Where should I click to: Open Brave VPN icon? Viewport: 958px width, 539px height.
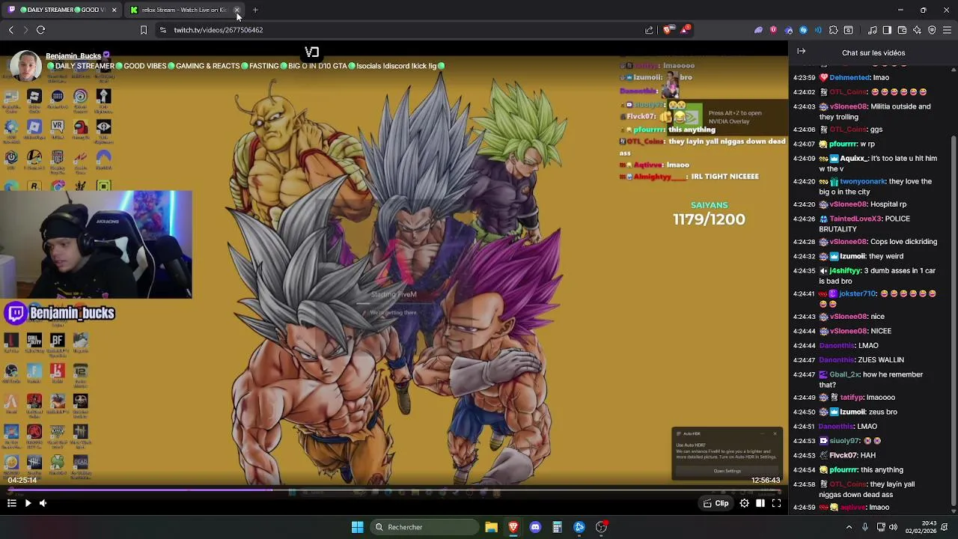tap(932, 30)
